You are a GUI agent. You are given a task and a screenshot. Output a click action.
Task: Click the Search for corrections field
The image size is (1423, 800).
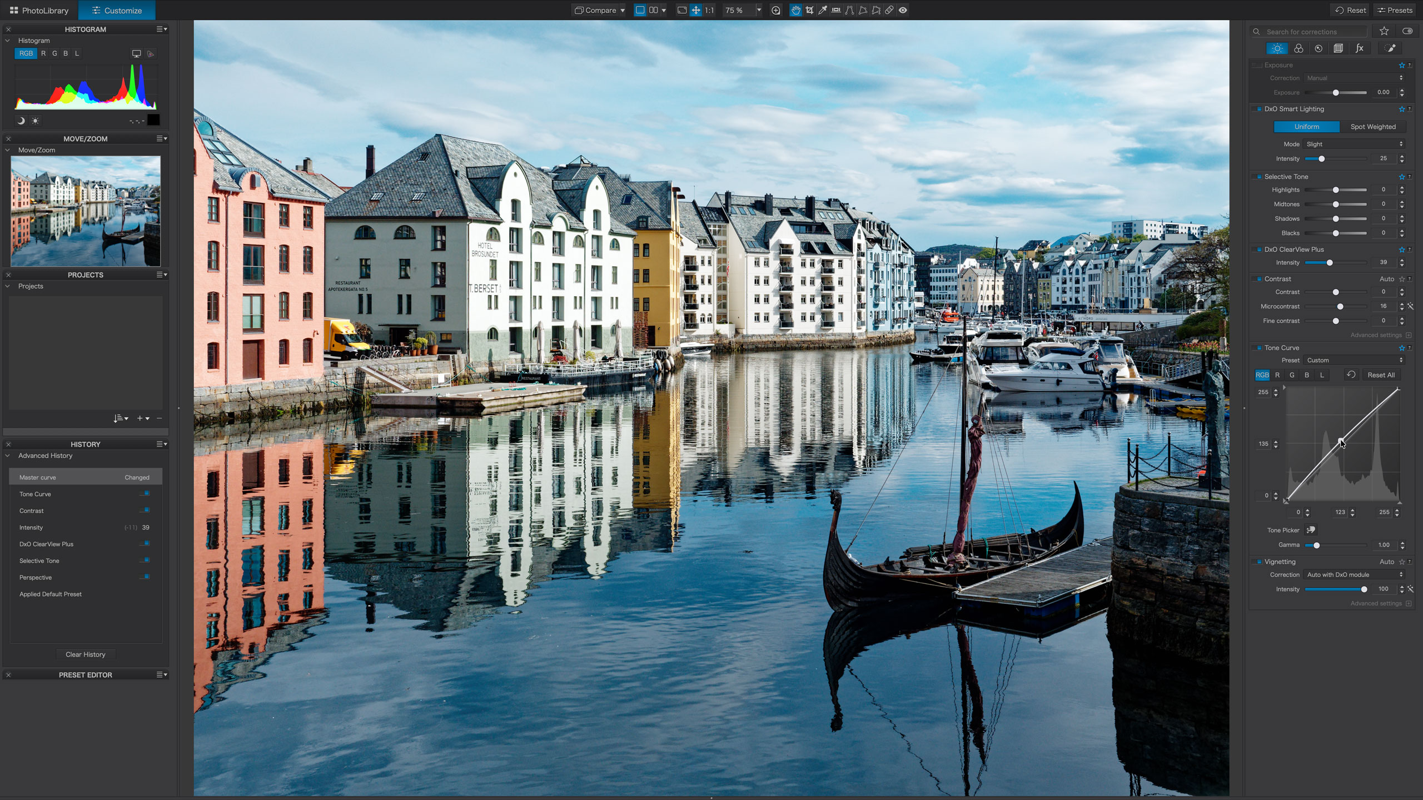point(1308,32)
